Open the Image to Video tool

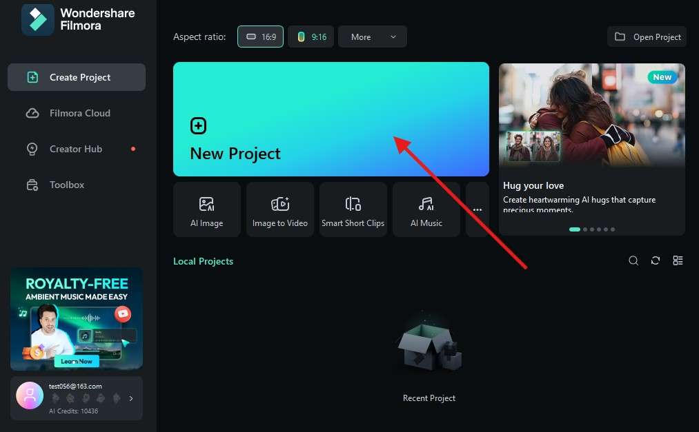[x=280, y=209]
